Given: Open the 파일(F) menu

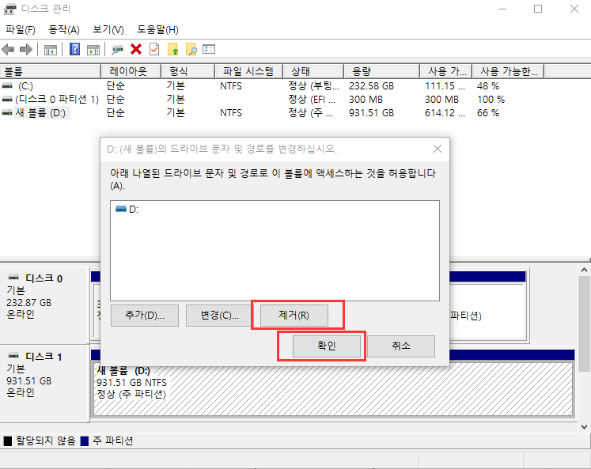Looking at the screenshot, I should [21, 30].
